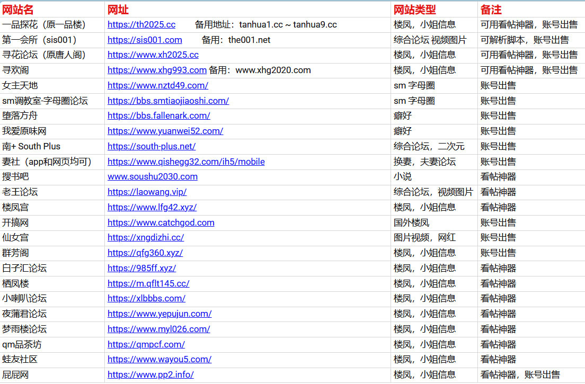Open the www.lfg42.xyz link
585x384 pixels.
click(152, 207)
